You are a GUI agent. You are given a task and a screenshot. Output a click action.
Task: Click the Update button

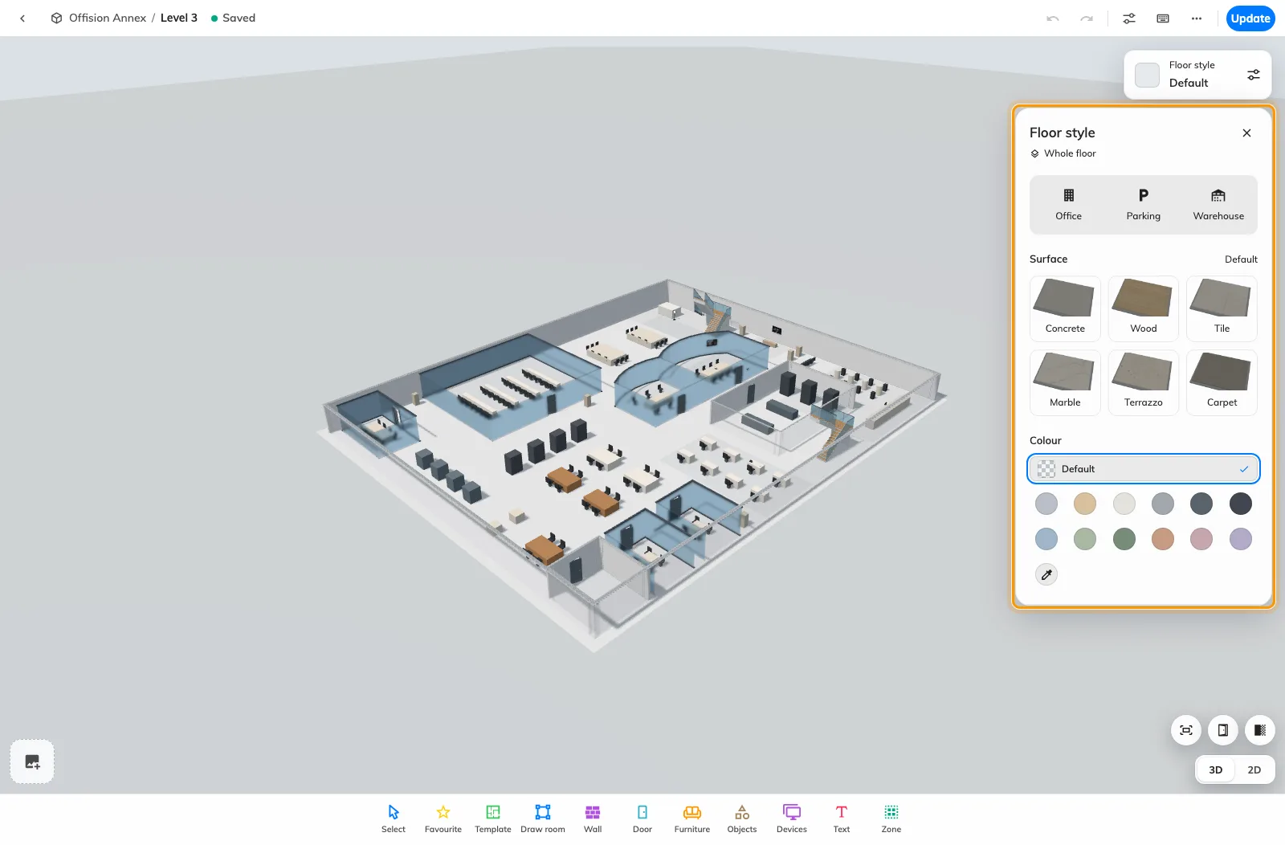tap(1250, 18)
